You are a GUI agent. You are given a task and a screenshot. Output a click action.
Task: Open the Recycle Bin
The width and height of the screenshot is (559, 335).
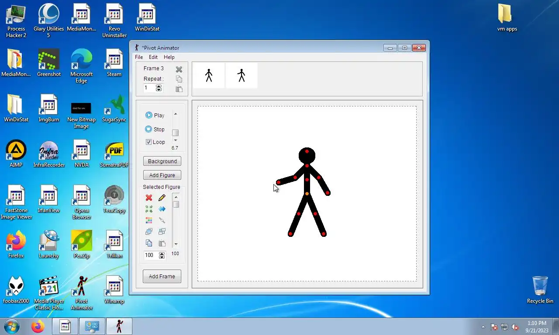point(540,290)
